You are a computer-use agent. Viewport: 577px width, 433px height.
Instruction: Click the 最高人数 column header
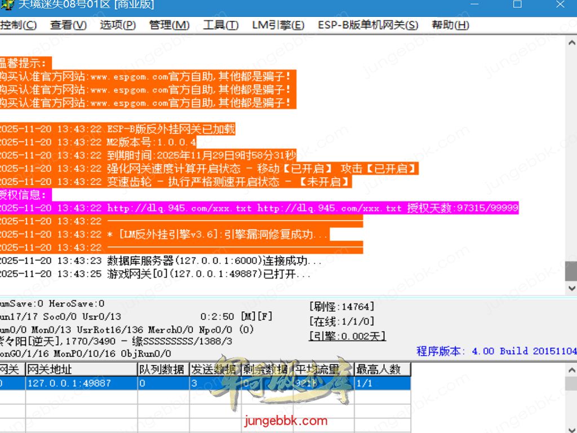(382, 369)
